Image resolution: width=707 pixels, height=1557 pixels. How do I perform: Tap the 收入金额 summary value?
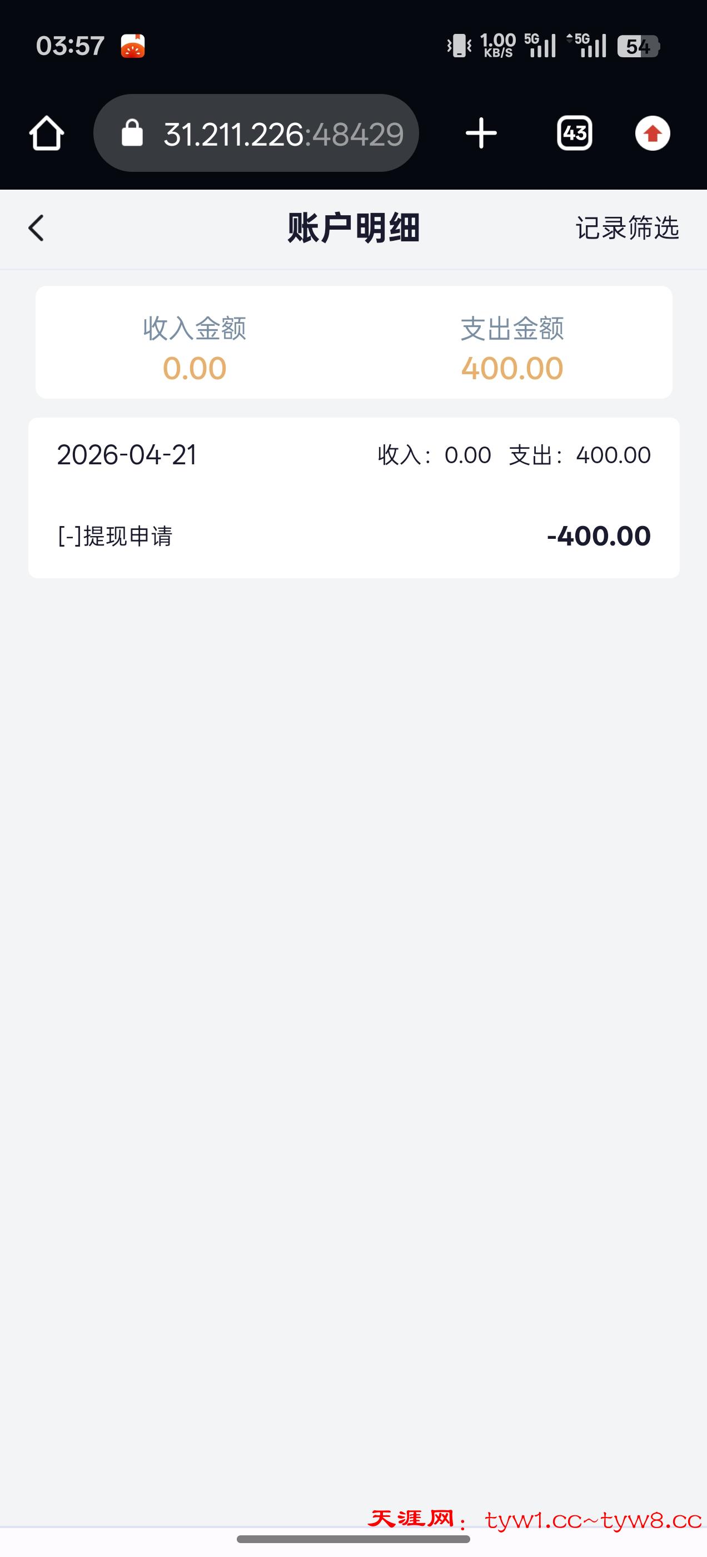tap(195, 368)
